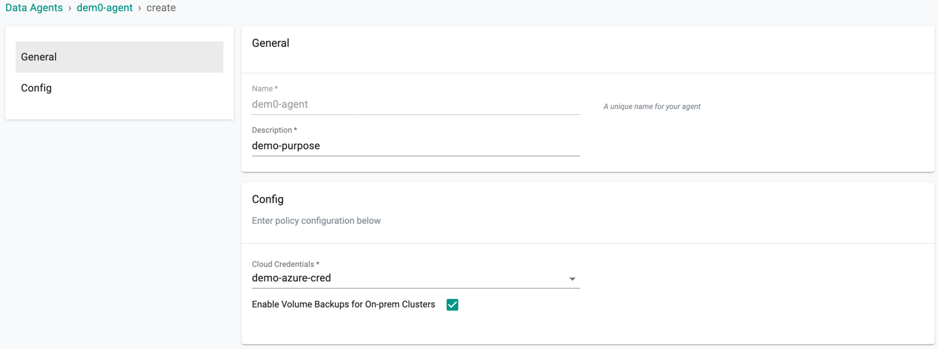Viewport: 938px width, 349px height.
Task: Click the chevron separator before 'create'
Action: pyautogui.click(x=140, y=8)
